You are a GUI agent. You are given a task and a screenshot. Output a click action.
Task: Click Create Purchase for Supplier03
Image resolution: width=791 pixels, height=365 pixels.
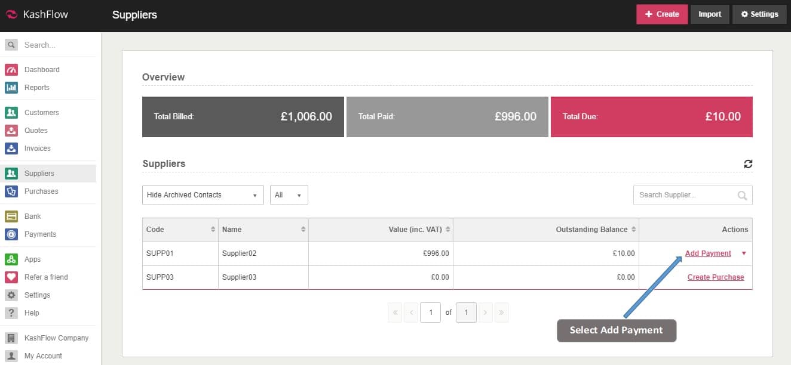click(x=716, y=277)
